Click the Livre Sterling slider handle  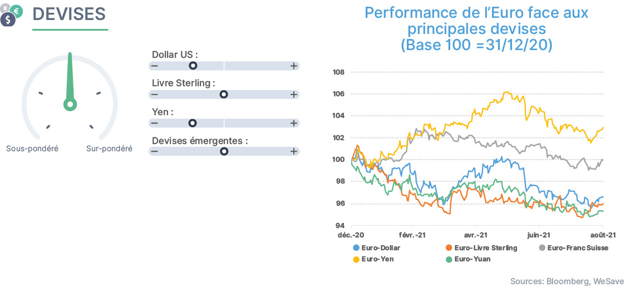tap(224, 95)
